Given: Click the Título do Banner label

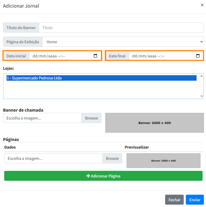Looking at the screenshot, I should tap(21, 28).
